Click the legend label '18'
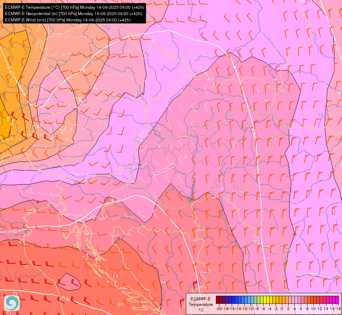The height and width of the screenshot is (315, 342). coord(338,309)
